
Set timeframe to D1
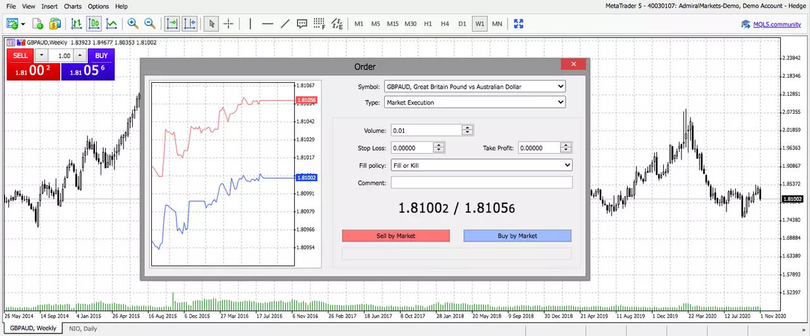pos(462,24)
